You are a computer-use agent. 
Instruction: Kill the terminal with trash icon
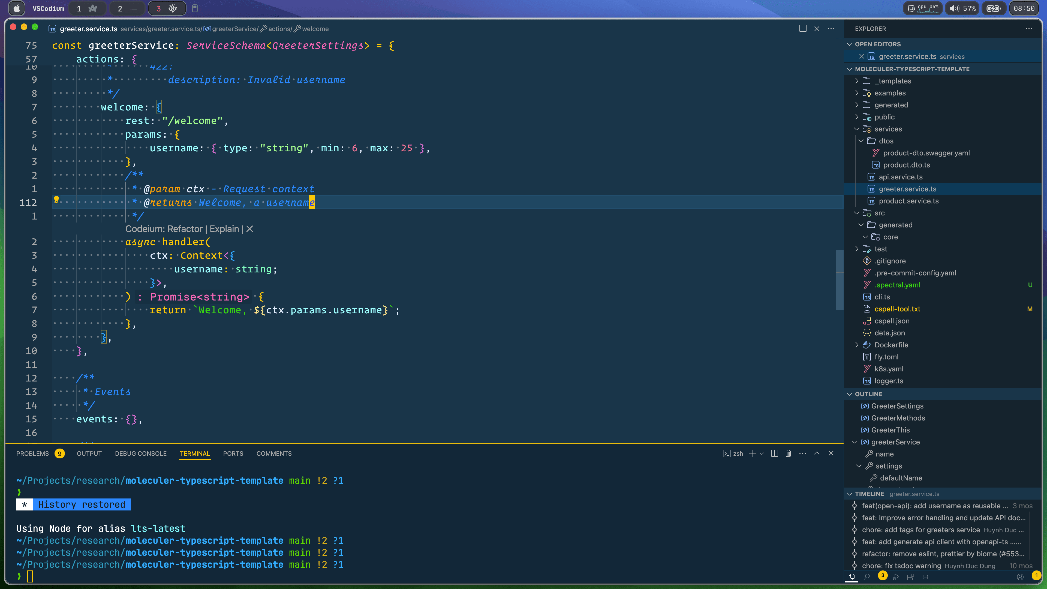[x=788, y=453]
